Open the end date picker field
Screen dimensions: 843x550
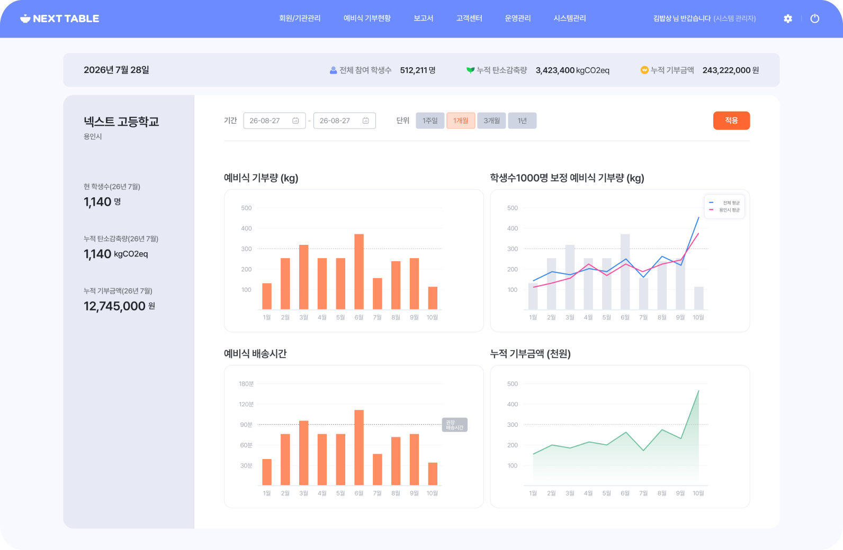(345, 121)
